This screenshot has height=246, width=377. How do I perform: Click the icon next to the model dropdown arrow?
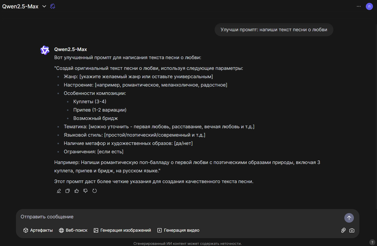pyautogui.click(x=53, y=6)
